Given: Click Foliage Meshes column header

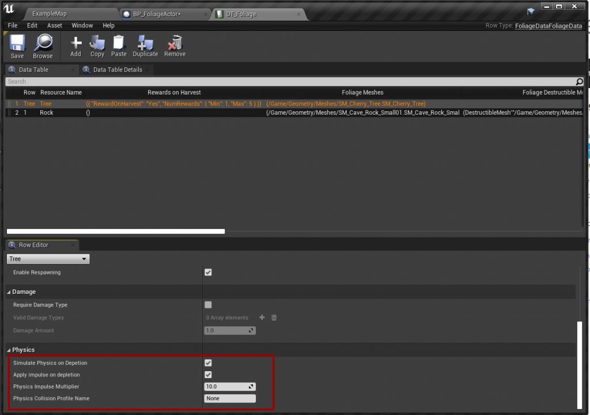Looking at the screenshot, I should pos(362,92).
